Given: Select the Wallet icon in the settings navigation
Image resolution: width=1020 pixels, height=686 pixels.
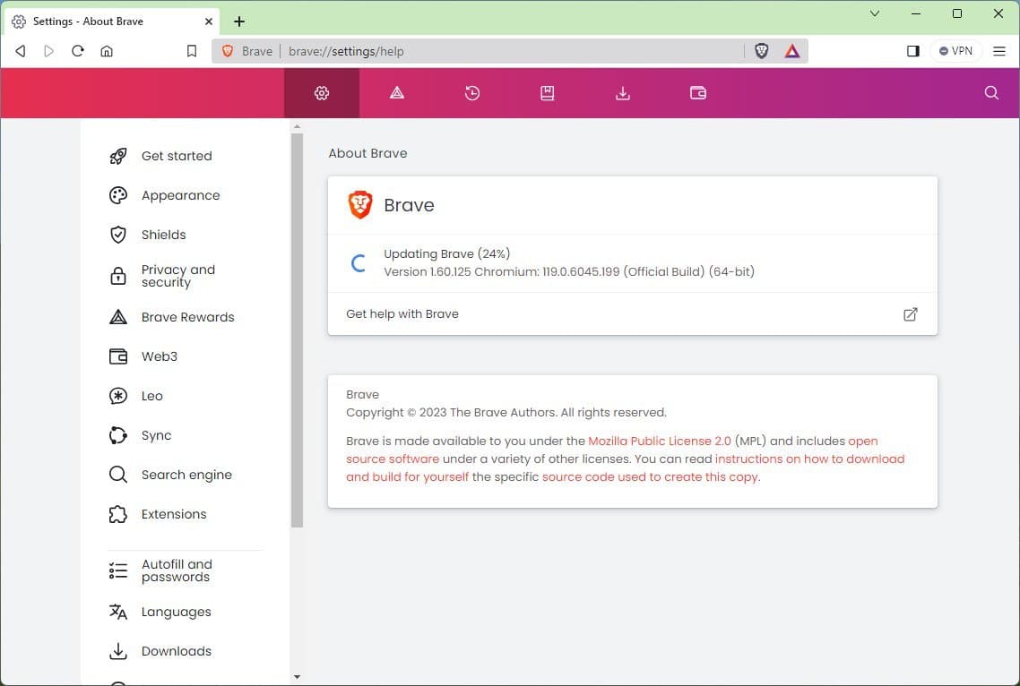Looking at the screenshot, I should pos(698,92).
